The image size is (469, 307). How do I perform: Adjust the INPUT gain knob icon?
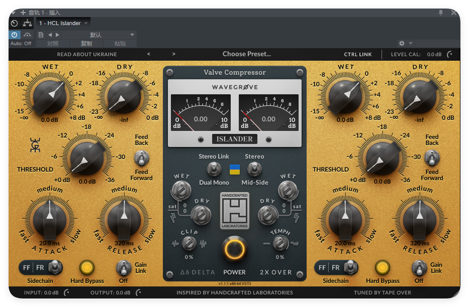pos(67,292)
